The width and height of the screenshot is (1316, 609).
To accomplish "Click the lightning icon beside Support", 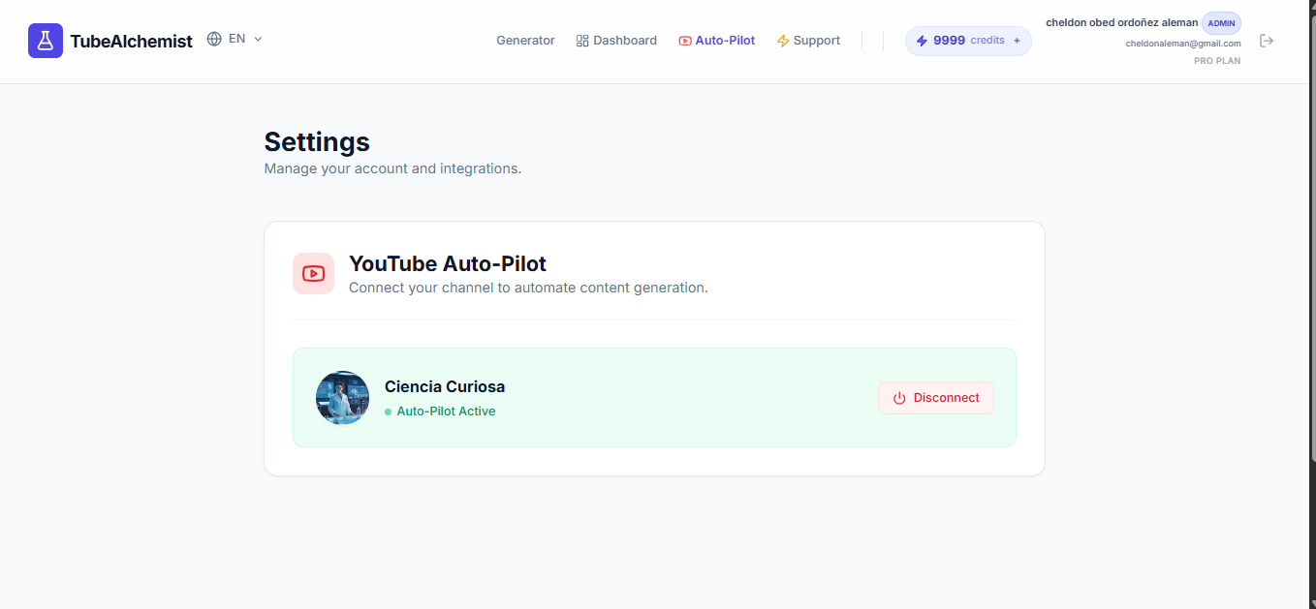I will click(781, 40).
